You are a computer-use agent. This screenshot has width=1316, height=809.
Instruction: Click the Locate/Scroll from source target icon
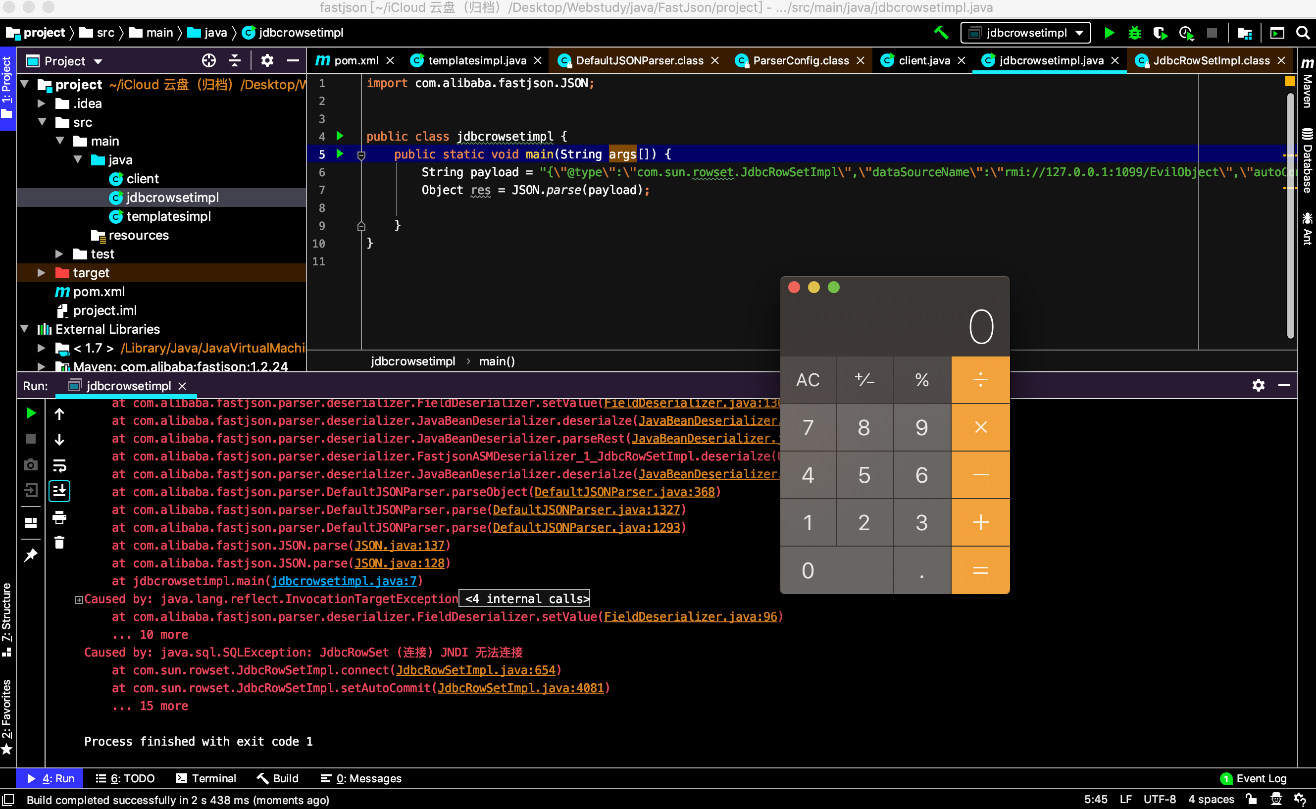click(x=208, y=61)
